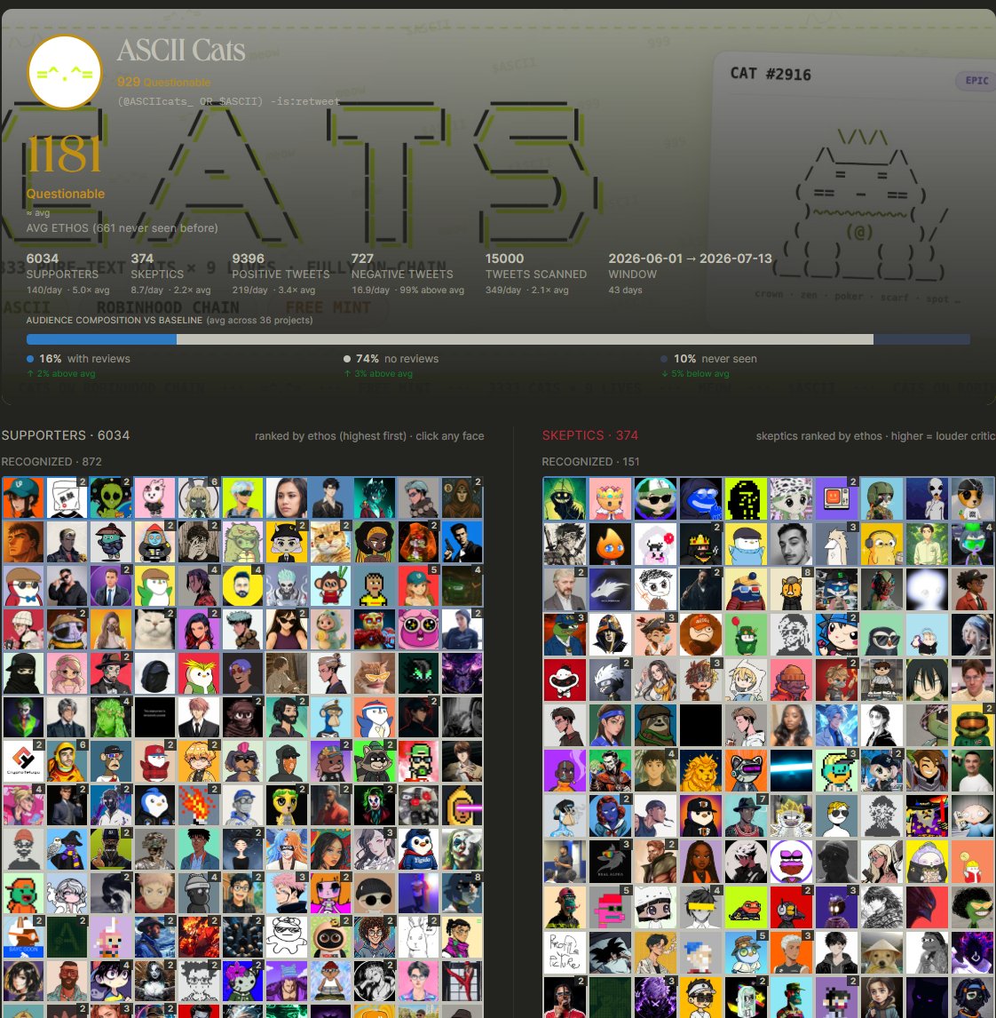Image resolution: width=996 pixels, height=1018 pixels.
Task: Open the red-and-white mask skeptic avatar
Action: point(565,680)
